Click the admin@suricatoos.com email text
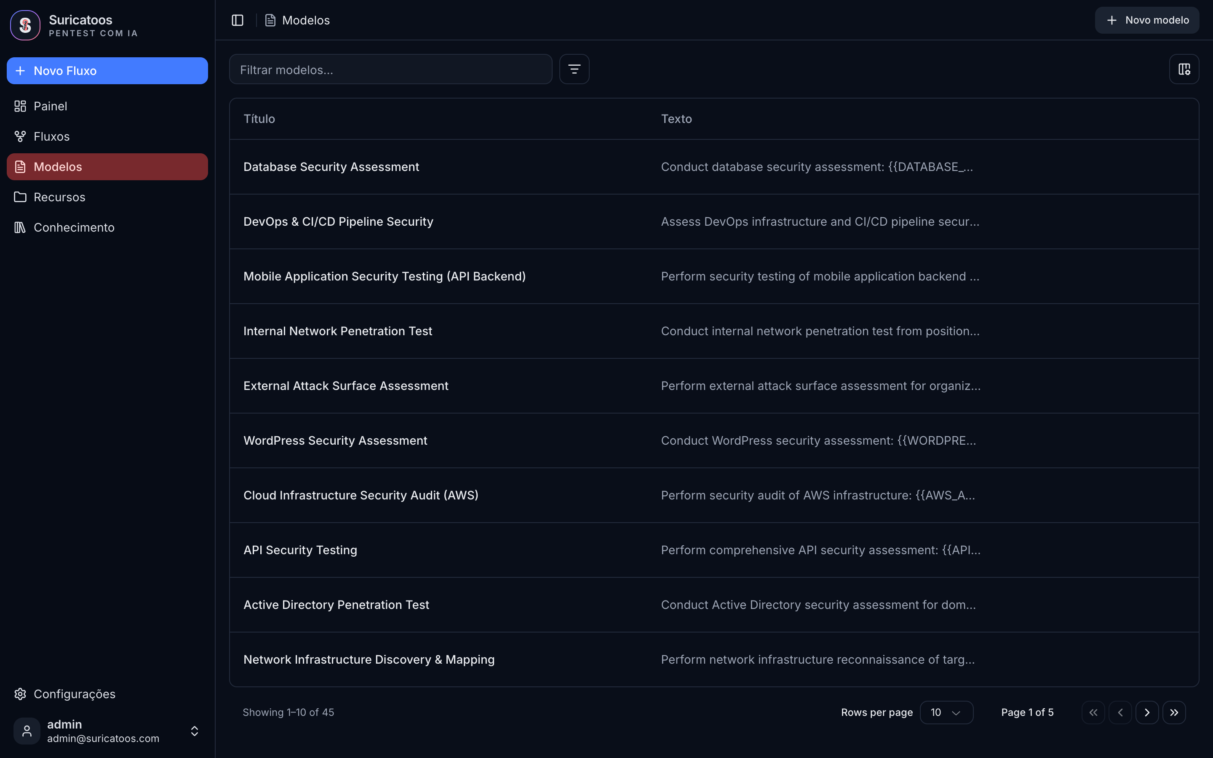 (103, 739)
